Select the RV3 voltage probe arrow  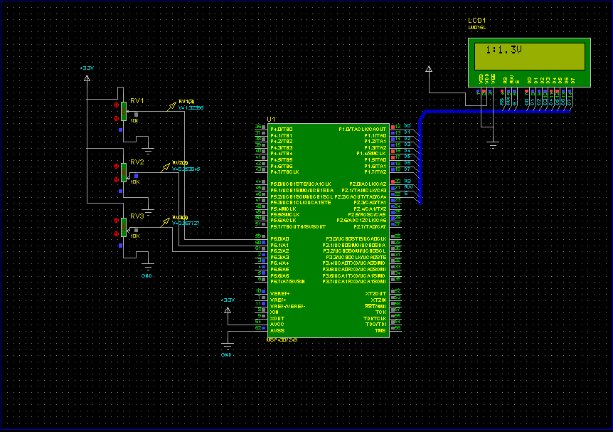(x=165, y=222)
